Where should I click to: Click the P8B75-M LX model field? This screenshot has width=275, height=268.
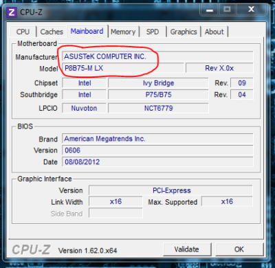(123, 68)
